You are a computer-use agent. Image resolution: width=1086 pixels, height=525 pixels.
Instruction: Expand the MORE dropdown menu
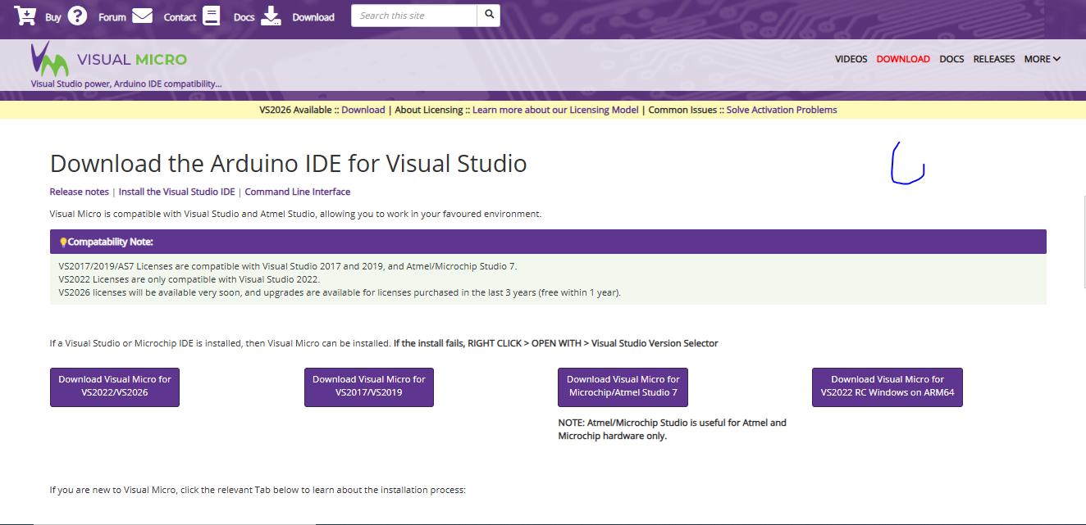click(x=1042, y=59)
